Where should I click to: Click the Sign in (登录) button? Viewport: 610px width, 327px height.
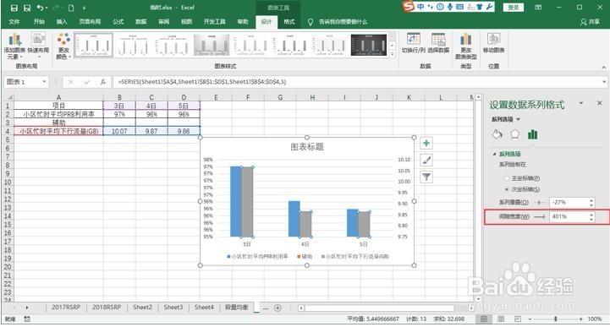coord(514,8)
